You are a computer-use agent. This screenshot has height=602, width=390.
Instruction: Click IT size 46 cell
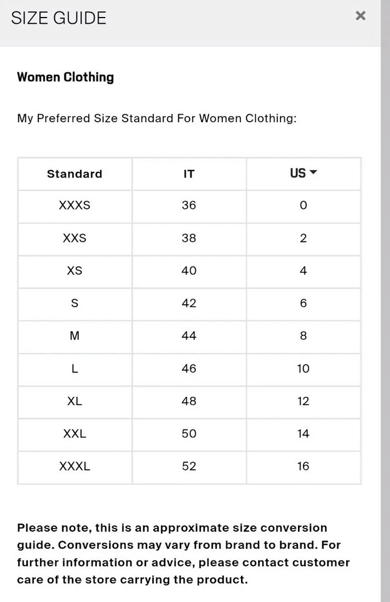coord(188,369)
